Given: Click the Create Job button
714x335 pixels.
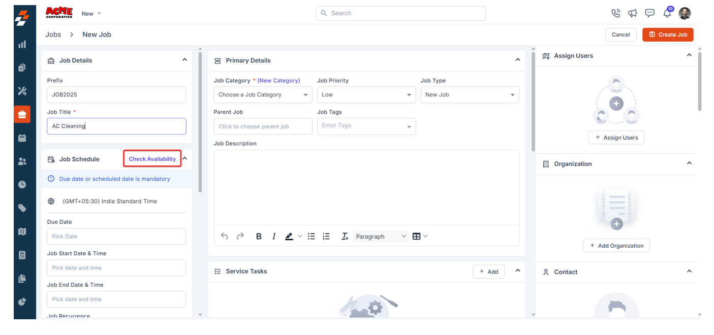Looking at the screenshot, I should click(668, 35).
